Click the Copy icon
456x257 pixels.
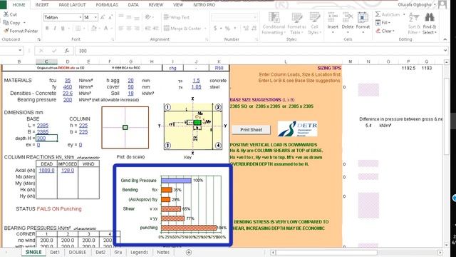(x=6, y=22)
